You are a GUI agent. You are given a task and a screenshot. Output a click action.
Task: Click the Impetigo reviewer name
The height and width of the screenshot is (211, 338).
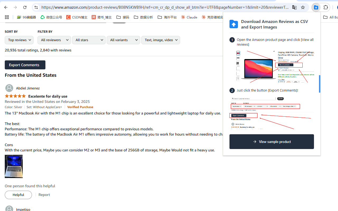[x=23, y=209]
